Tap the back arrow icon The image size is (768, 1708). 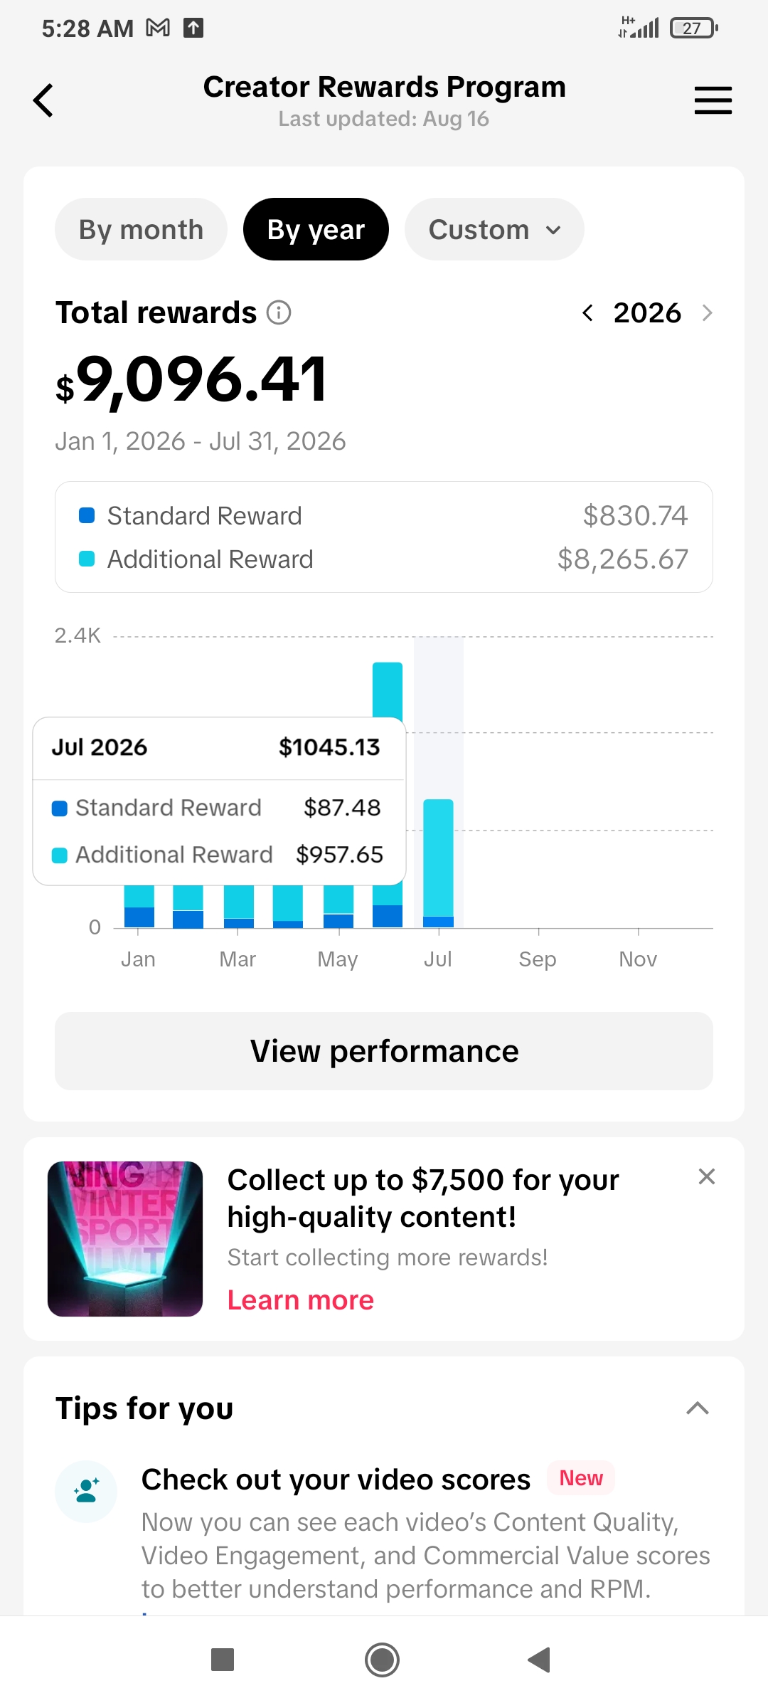[x=43, y=100]
